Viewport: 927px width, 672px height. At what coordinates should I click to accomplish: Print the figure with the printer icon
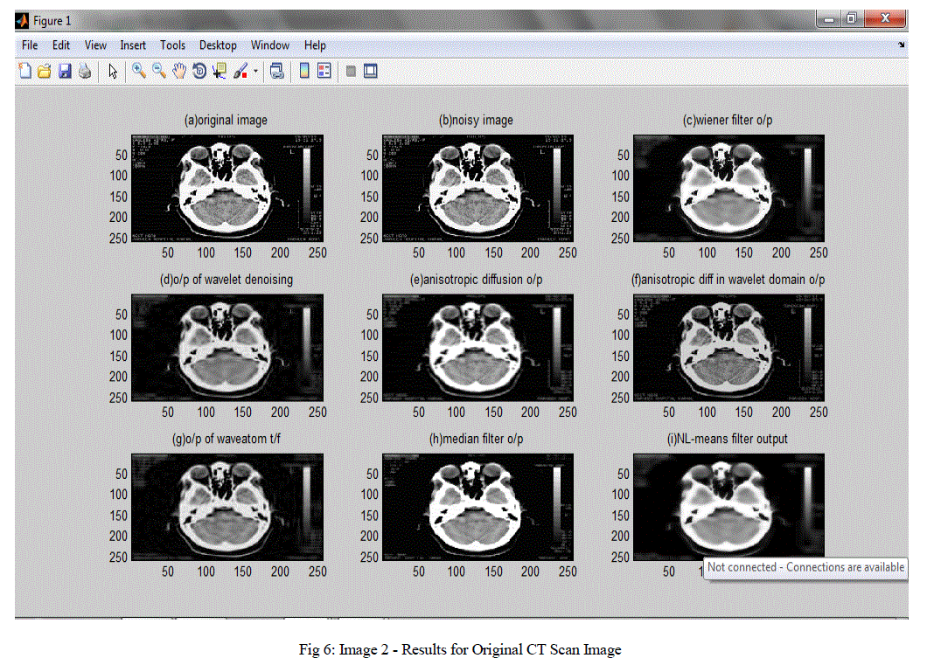coord(85,72)
